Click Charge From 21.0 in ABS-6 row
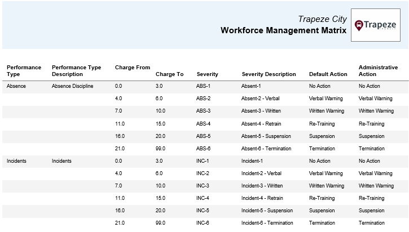The width and height of the screenshot is (409, 232). pos(120,149)
